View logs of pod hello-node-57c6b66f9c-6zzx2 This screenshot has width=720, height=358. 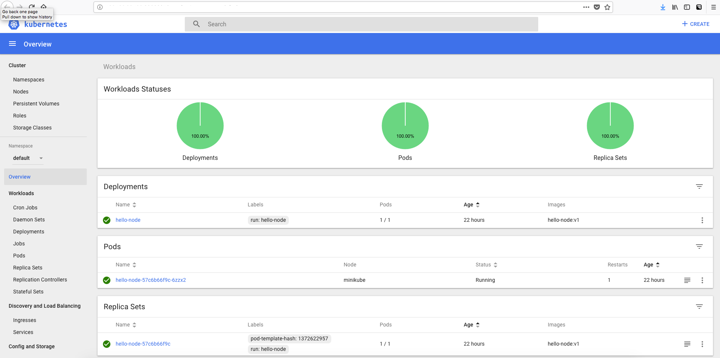pos(687,280)
